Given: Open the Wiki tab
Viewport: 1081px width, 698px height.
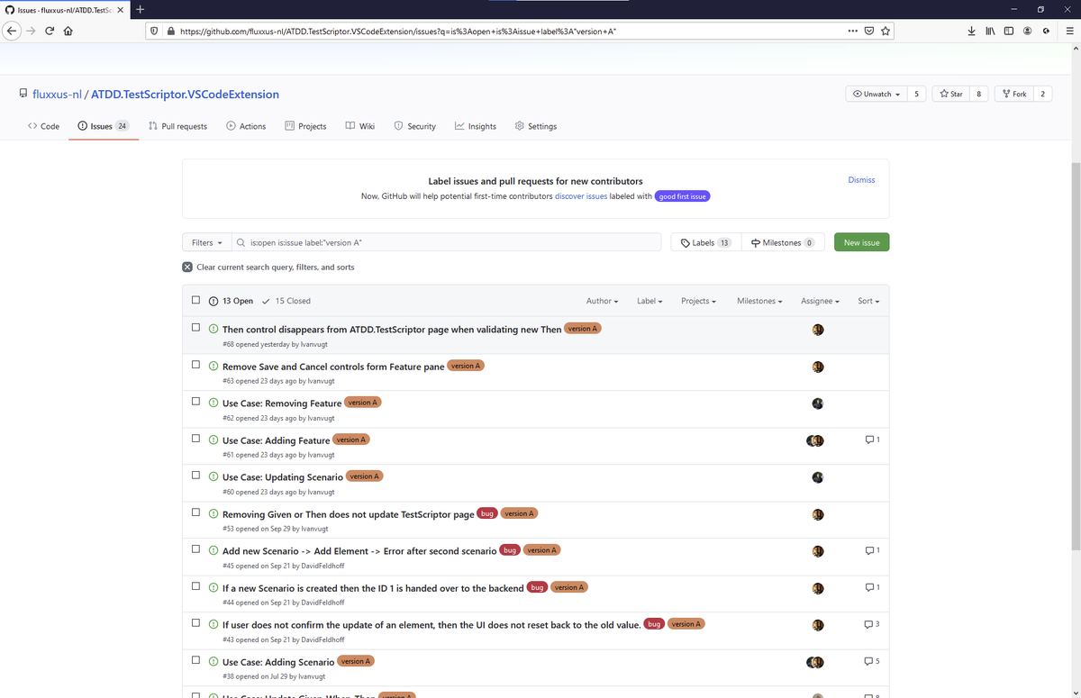Looking at the screenshot, I should tap(360, 126).
